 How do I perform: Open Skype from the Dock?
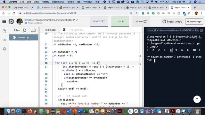167,111
